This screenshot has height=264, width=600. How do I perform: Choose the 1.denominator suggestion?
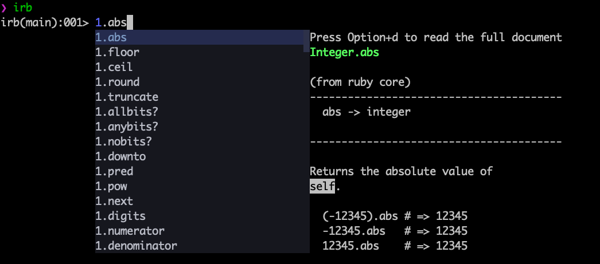click(x=136, y=246)
